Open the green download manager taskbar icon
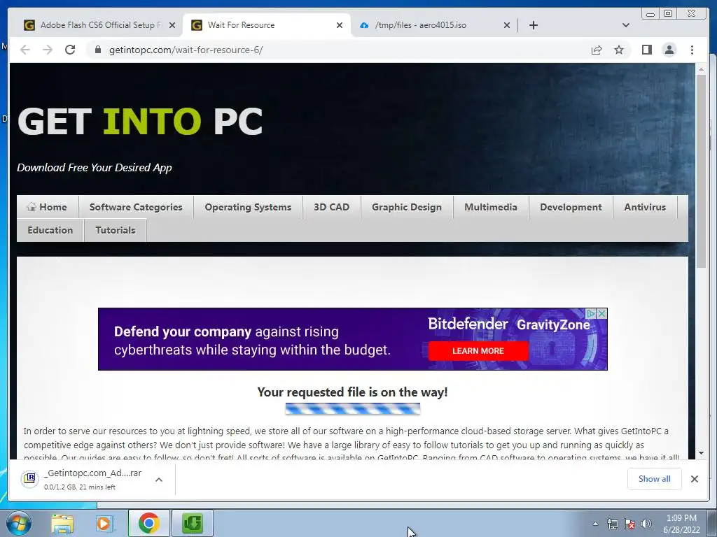717x537 pixels. tap(193, 523)
